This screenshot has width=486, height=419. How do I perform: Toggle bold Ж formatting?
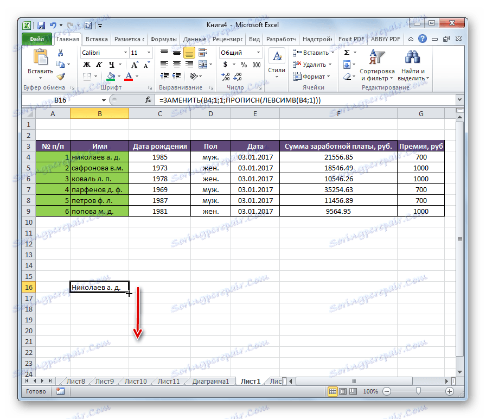tap(87, 65)
